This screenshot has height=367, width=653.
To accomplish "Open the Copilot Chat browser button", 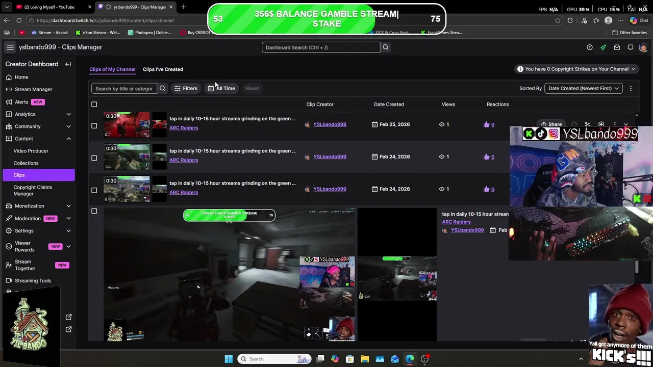I will [638, 20].
